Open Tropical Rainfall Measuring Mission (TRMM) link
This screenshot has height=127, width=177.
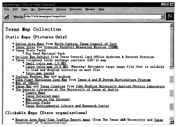(81, 47)
